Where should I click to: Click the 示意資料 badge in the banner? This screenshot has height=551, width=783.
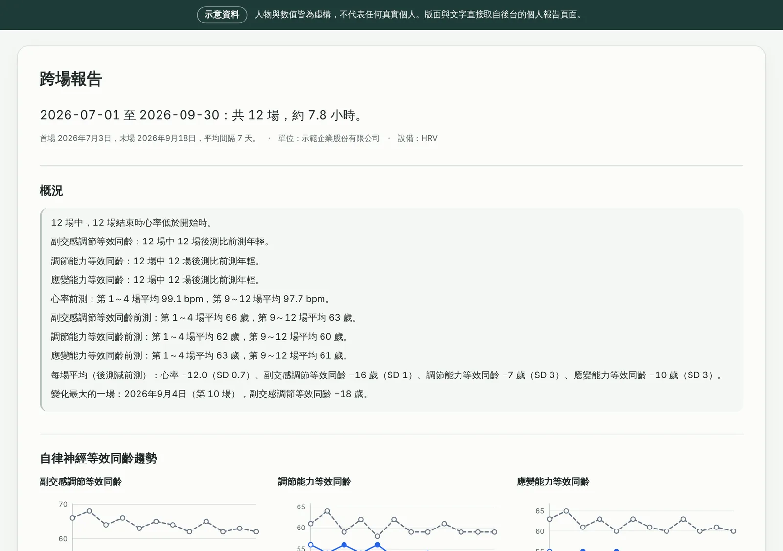[222, 15]
